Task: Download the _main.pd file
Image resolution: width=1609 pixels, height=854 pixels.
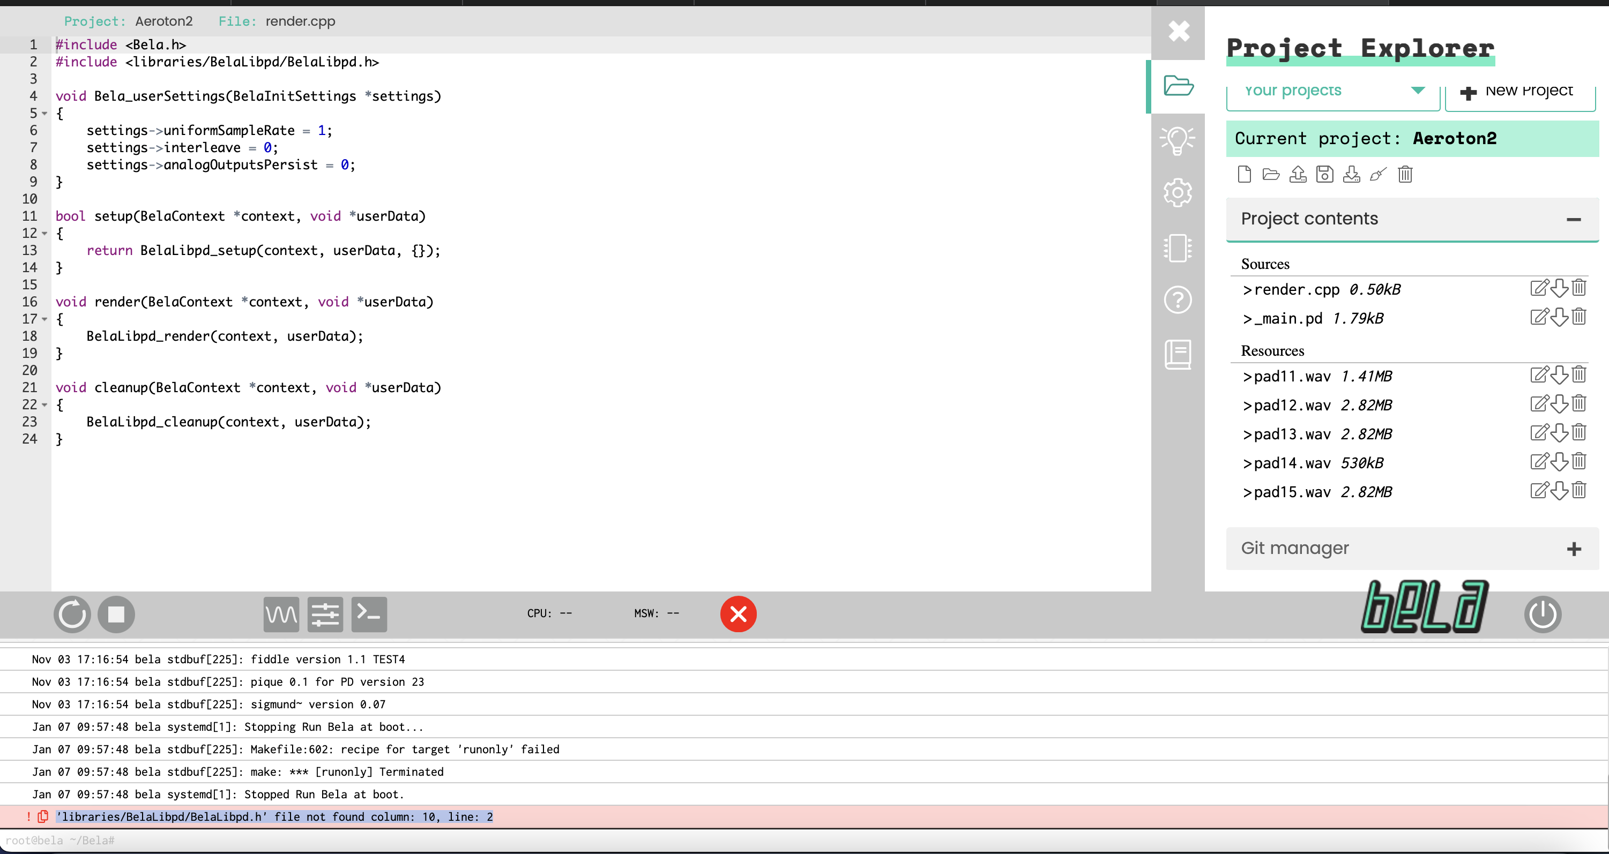Action: click(1559, 317)
